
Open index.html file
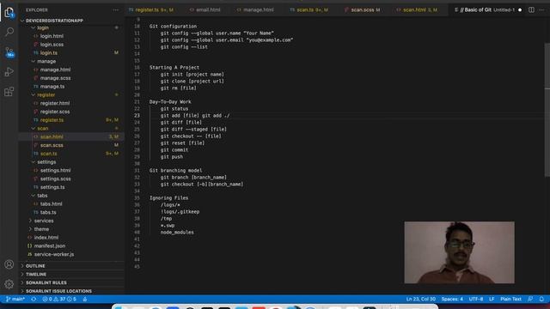point(46,238)
